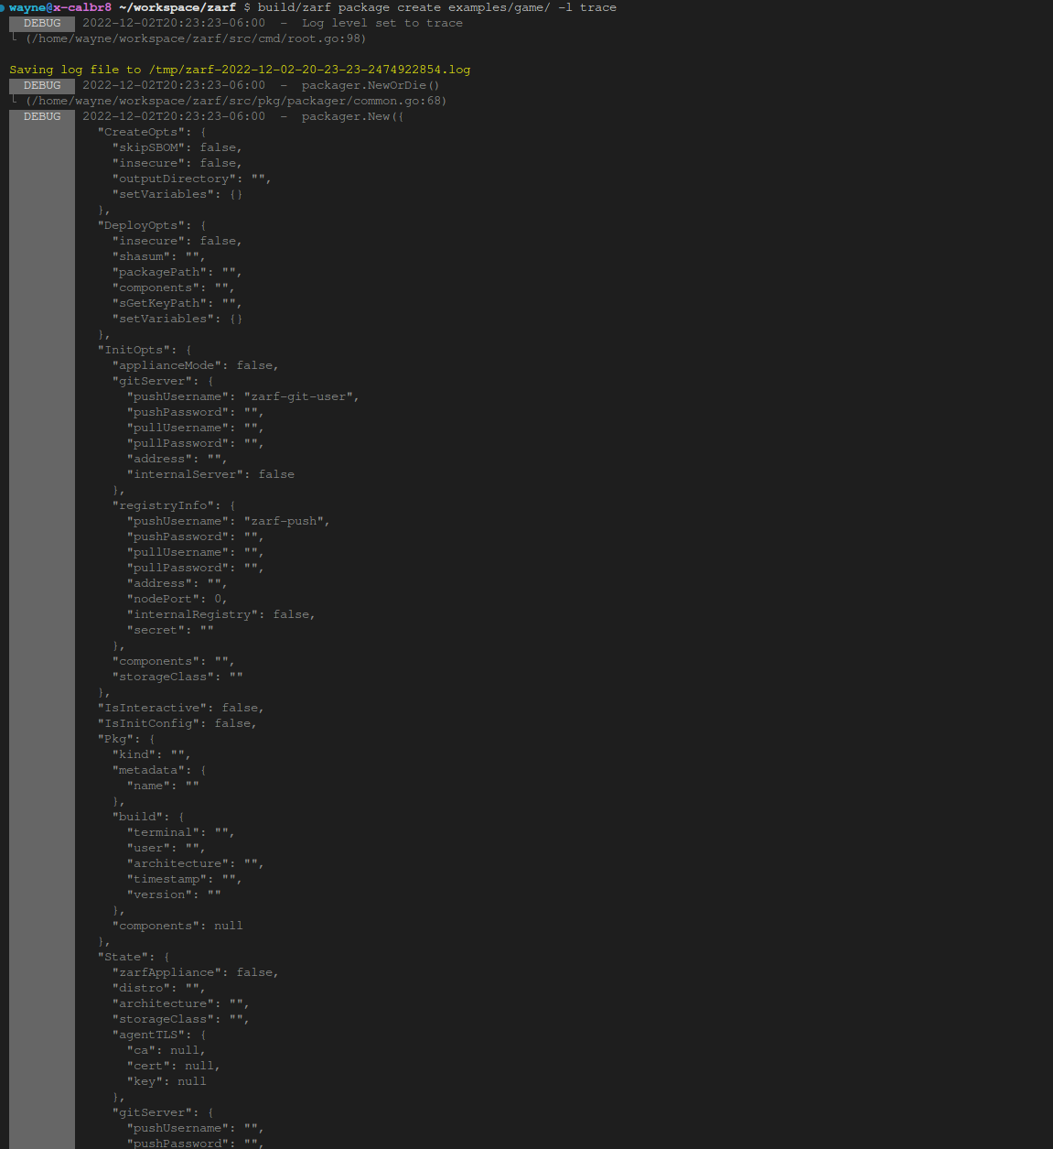Select the DeployOpts JSON key
Viewport: 1053px width, 1149px height.
(x=140, y=224)
